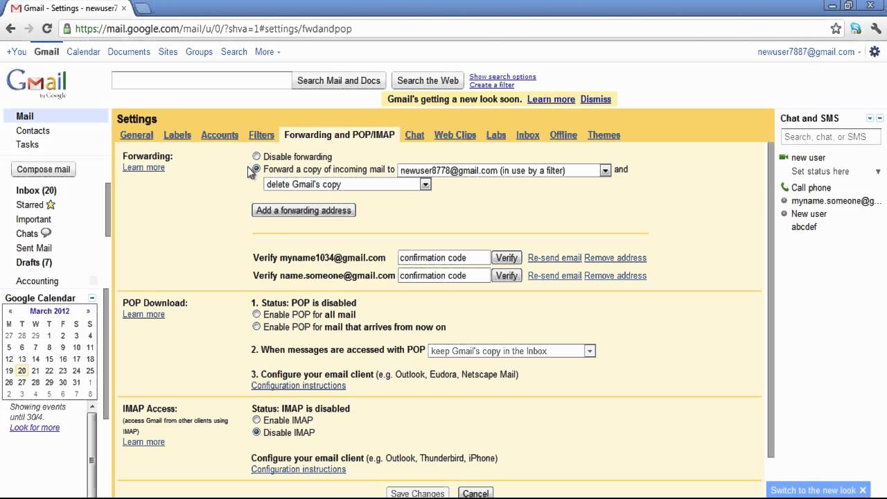
Task: Switch to the Themes settings tab
Action: (x=604, y=135)
